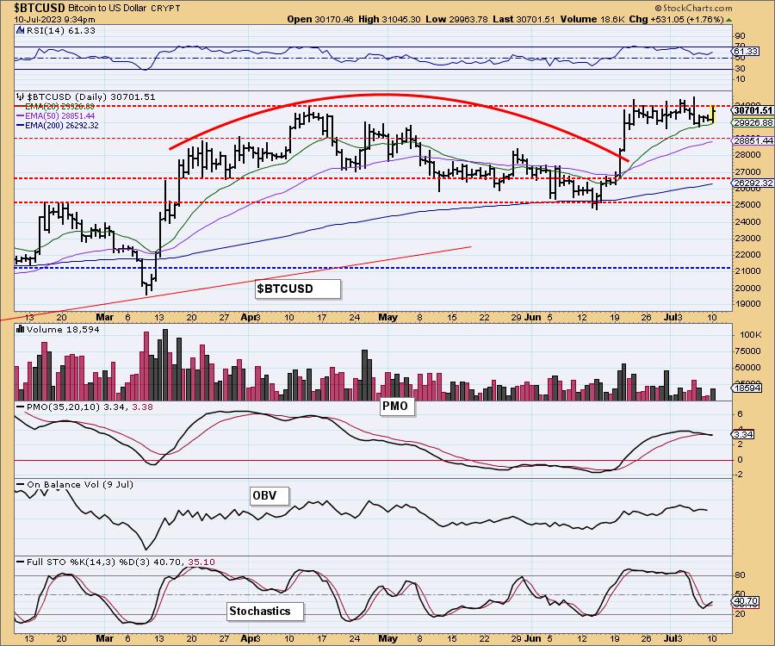
Task: Click the 19000 price axis label
Action: pos(748,304)
